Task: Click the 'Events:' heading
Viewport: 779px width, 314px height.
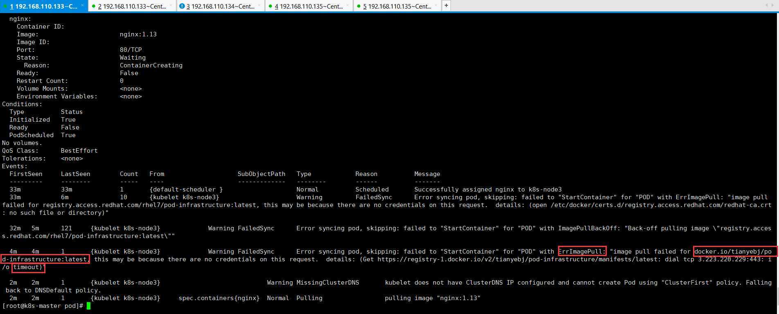Action: (x=15, y=166)
